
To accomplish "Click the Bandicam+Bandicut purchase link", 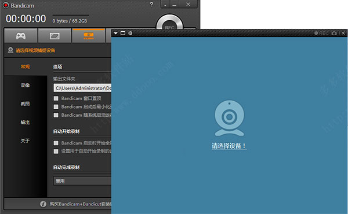I will [81, 204].
